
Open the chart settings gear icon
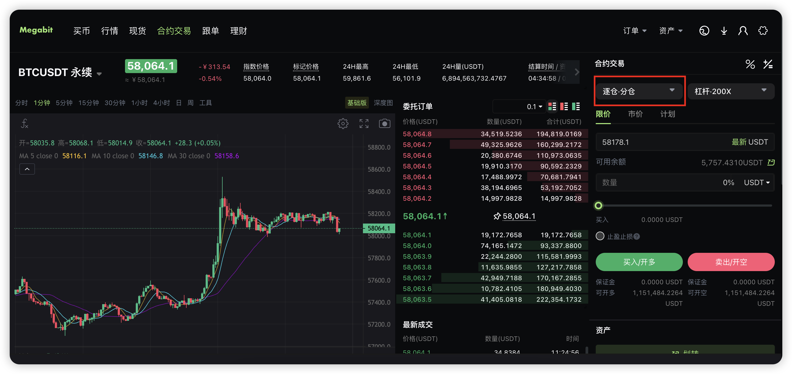point(343,124)
